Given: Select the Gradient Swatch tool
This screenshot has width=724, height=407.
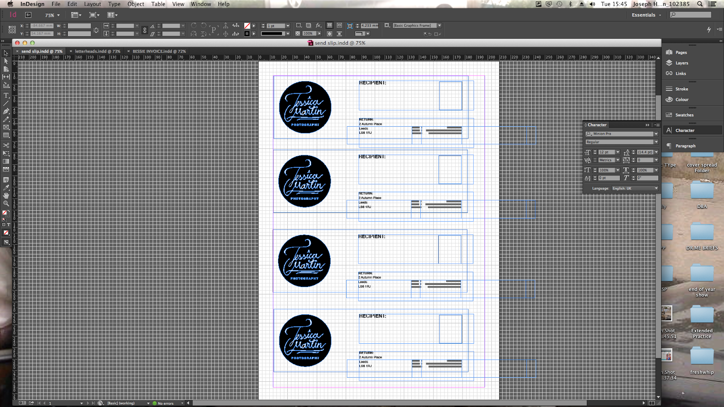Looking at the screenshot, I should click(x=6, y=161).
